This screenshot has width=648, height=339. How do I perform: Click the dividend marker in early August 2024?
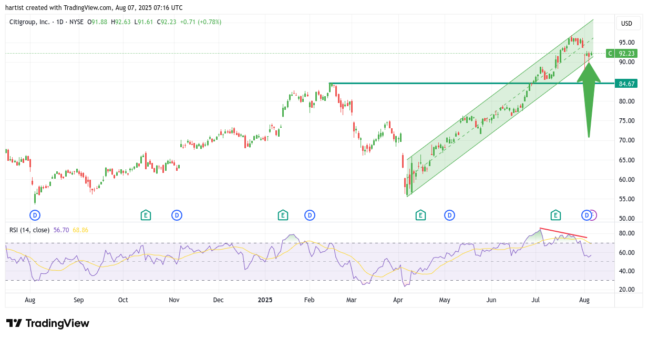pyautogui.click(x=35, y=215)
